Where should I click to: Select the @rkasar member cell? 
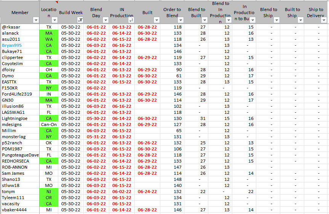12,27
